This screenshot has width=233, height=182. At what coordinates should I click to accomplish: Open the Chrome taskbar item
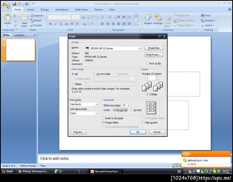[x=33, y=171]
